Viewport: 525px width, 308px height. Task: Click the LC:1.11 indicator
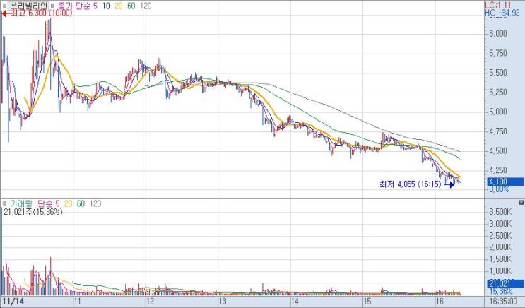(498, 5)
